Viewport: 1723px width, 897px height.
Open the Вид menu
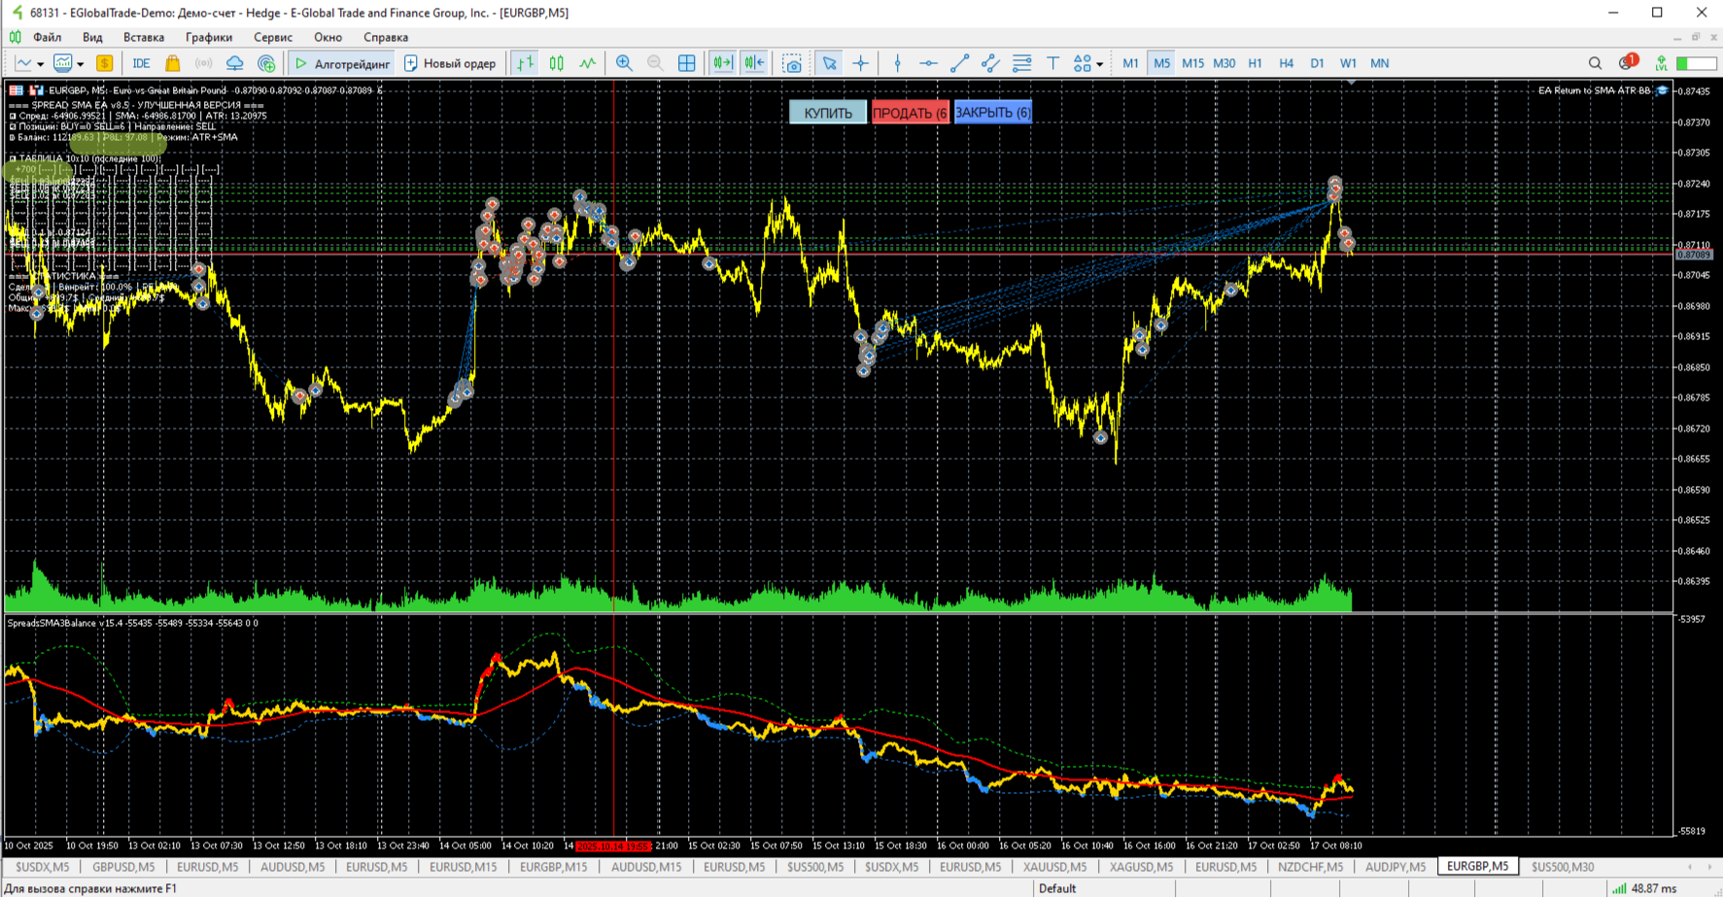(x=92, y=37)
